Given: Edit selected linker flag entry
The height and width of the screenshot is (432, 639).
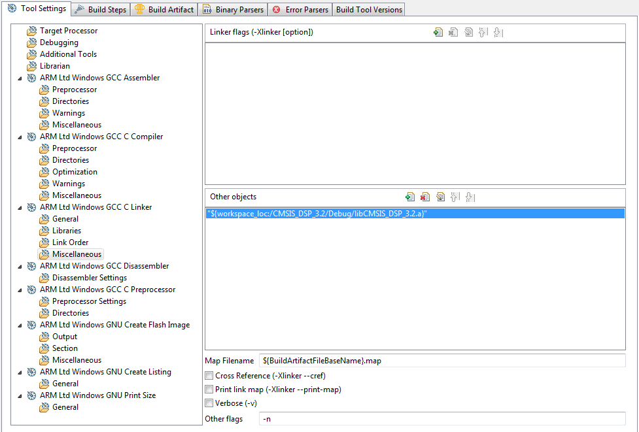Looking at the screenshot, I should click(469, 32).
